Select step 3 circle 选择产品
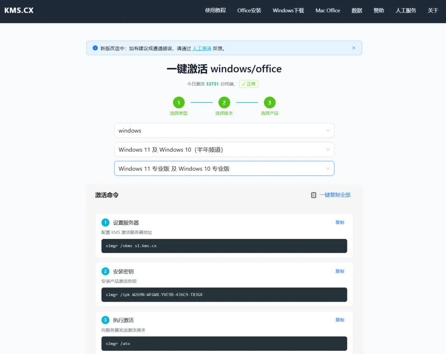Image resolution: width=446 pixels, height=354 pixels. click(x=270, y=103)
